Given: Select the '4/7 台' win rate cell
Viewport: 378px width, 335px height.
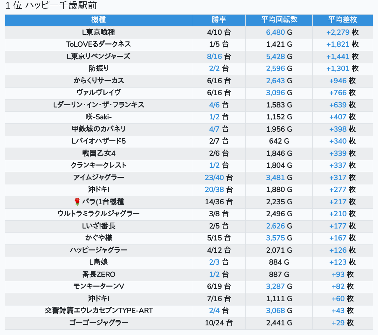Looking at the screenshot, I should coord(219,129).
